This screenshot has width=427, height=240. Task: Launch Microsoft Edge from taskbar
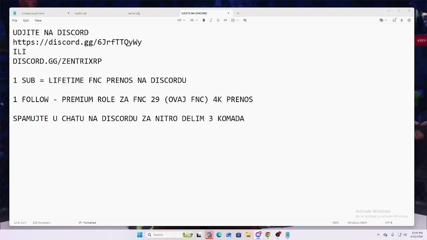coord(219,235)
